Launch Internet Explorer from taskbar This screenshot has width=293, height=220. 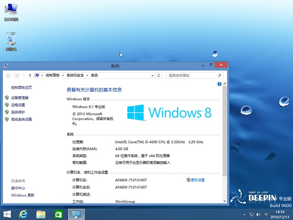point(23,214)
